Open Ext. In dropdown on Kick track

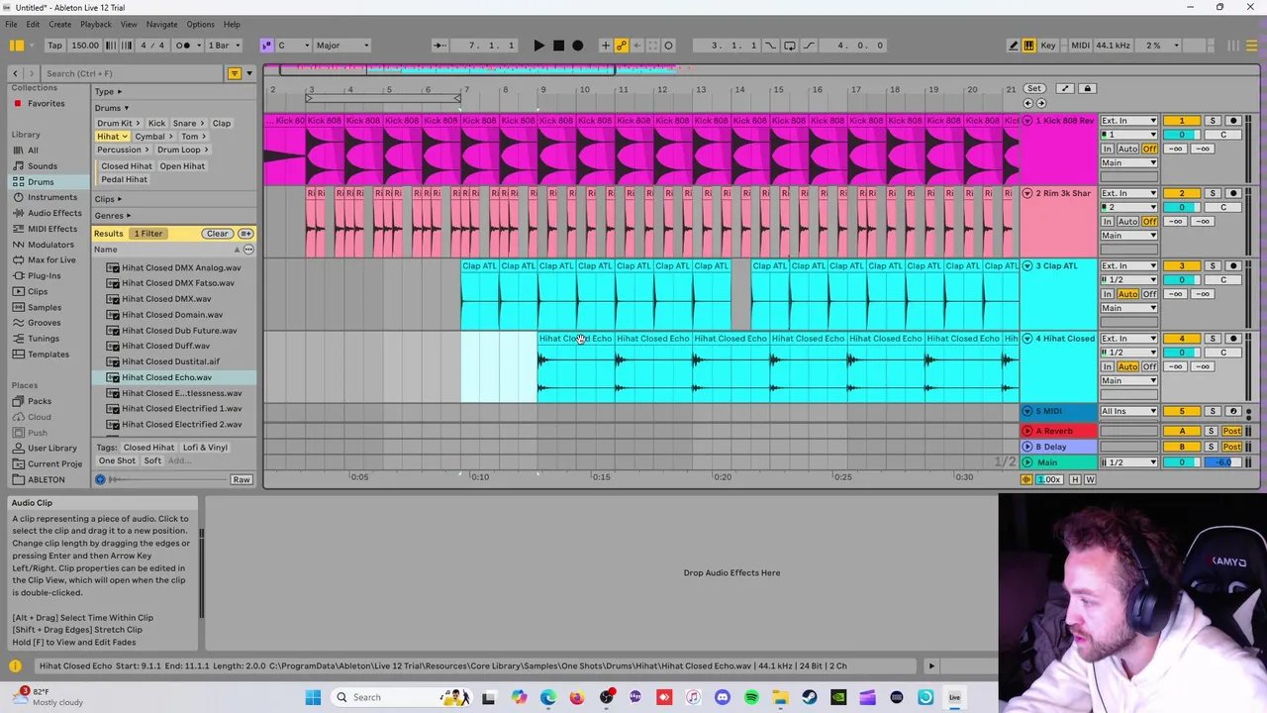[x=1128, y=121]
